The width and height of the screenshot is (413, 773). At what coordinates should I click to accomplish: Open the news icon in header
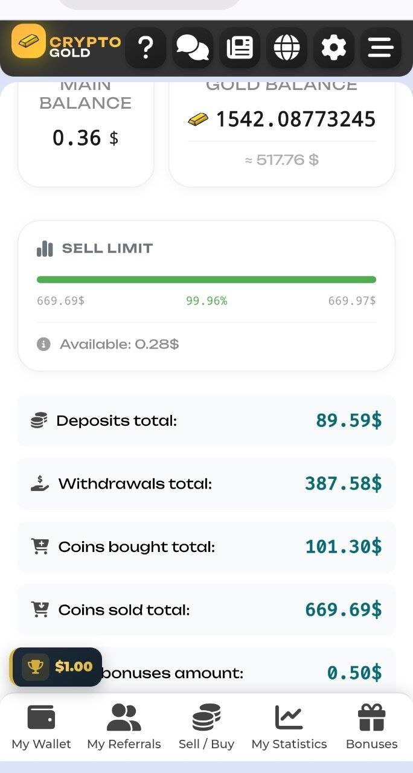[239, 48]
